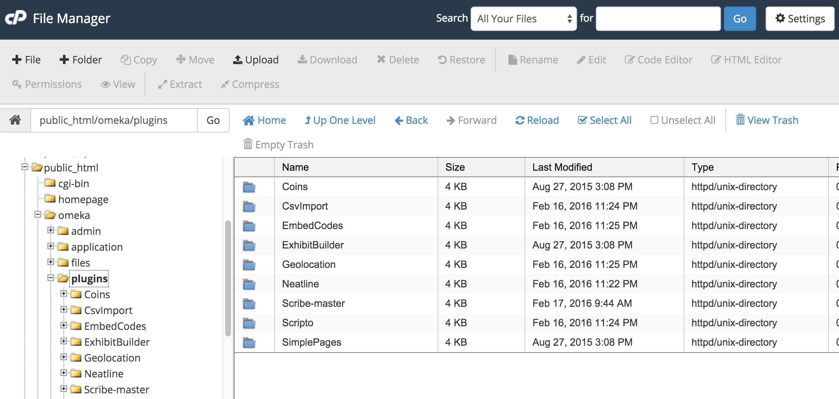Create a new file with +File

click(x=26, y=60)
